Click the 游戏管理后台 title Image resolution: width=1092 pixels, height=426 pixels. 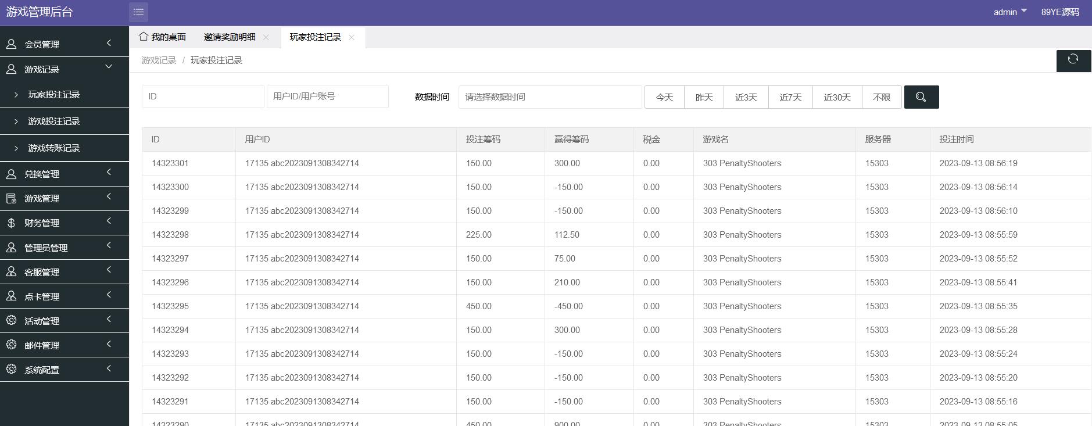point(40,12)
